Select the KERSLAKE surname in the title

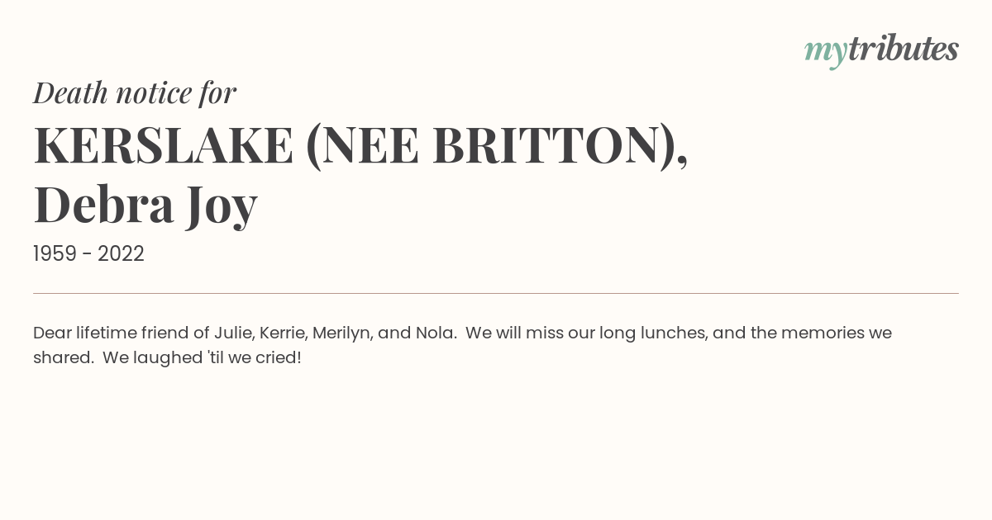tap(164, 145)
